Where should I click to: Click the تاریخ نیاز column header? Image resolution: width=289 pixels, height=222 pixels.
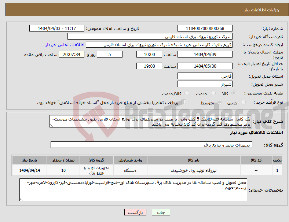click(29, 160)
